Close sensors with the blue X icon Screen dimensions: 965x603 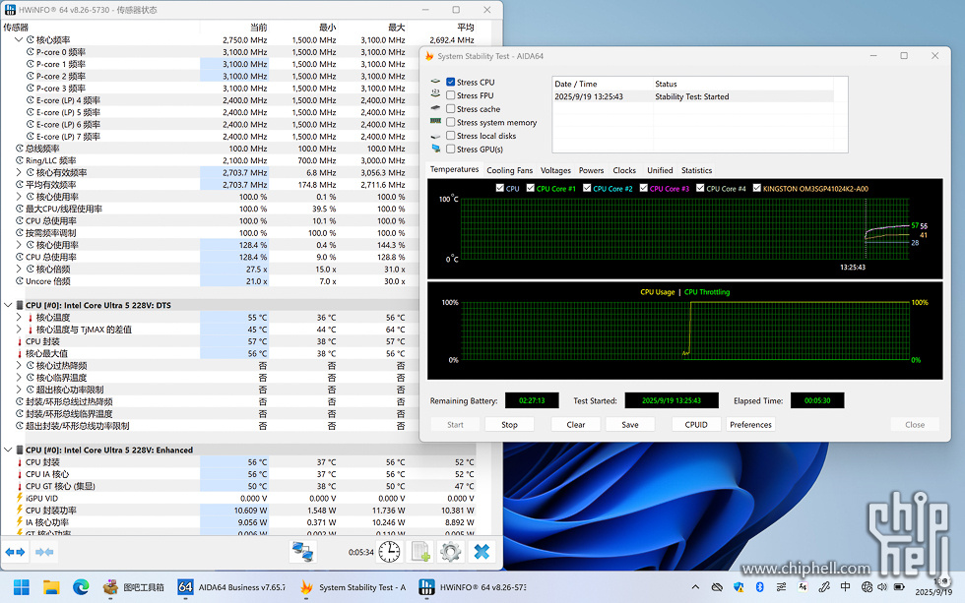[482, 552]
